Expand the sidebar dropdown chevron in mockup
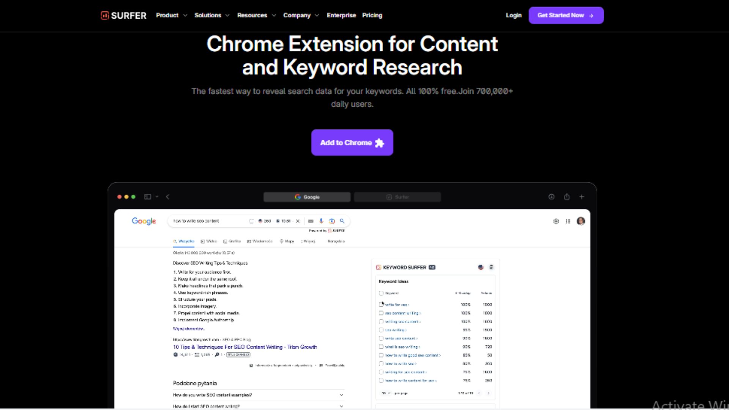 point(157,197)
